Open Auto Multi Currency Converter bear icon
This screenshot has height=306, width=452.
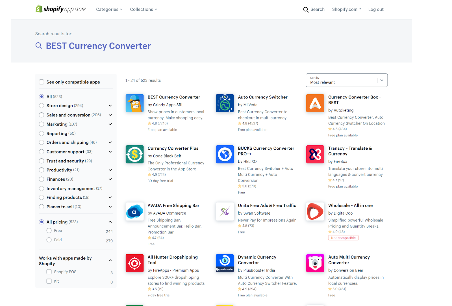click(x=315, y=263)
